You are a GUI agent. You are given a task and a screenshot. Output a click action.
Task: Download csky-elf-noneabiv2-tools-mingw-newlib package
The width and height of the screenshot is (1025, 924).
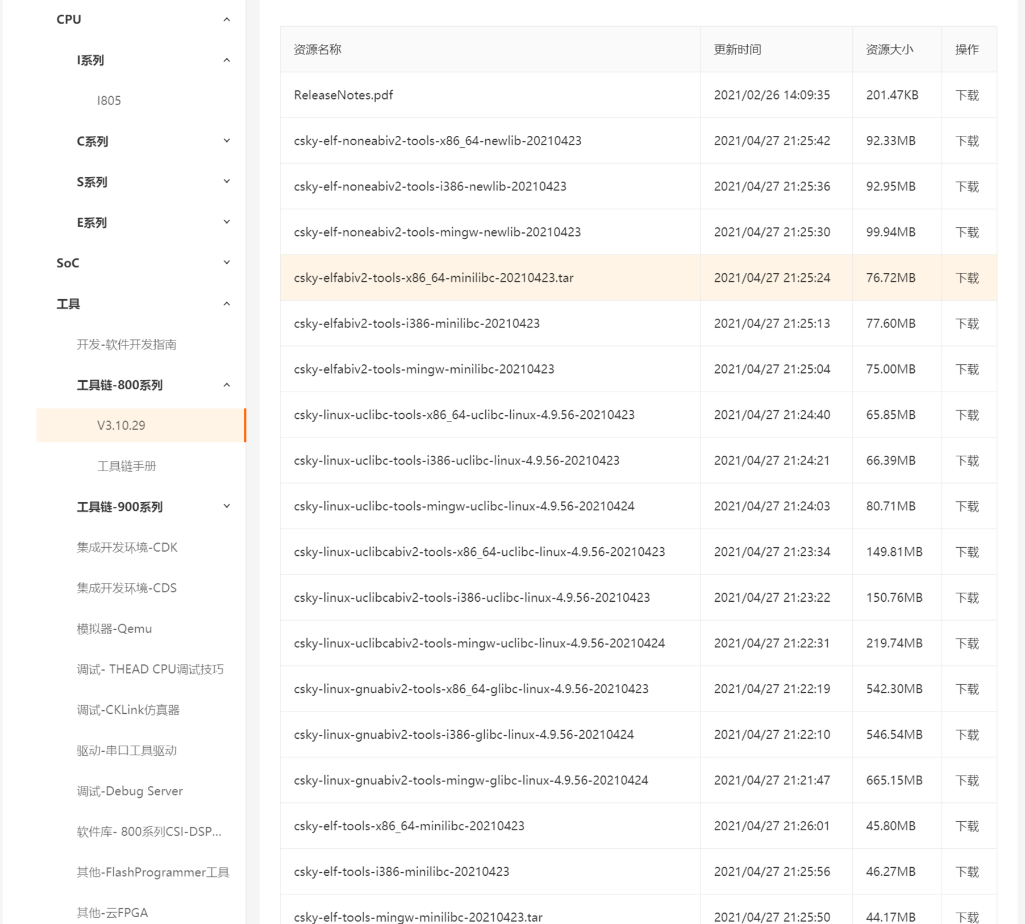click(966, 232)
